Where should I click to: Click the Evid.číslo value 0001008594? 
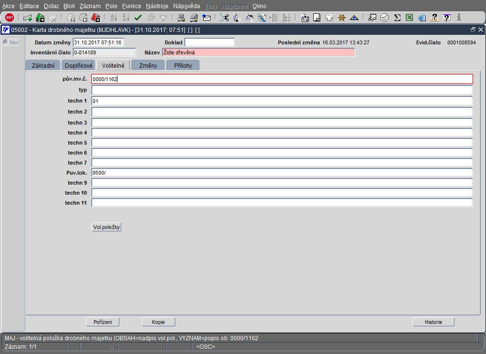coord(462,42)
